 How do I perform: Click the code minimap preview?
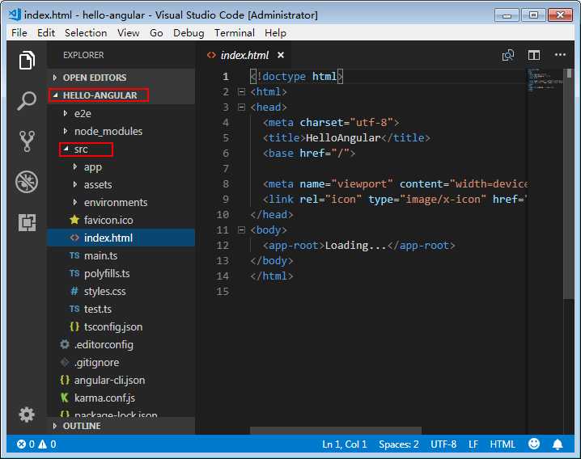point(545,79)
